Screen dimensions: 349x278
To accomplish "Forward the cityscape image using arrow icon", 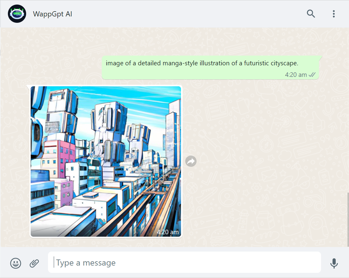I will pyautogui.click(x=191, y=161).
